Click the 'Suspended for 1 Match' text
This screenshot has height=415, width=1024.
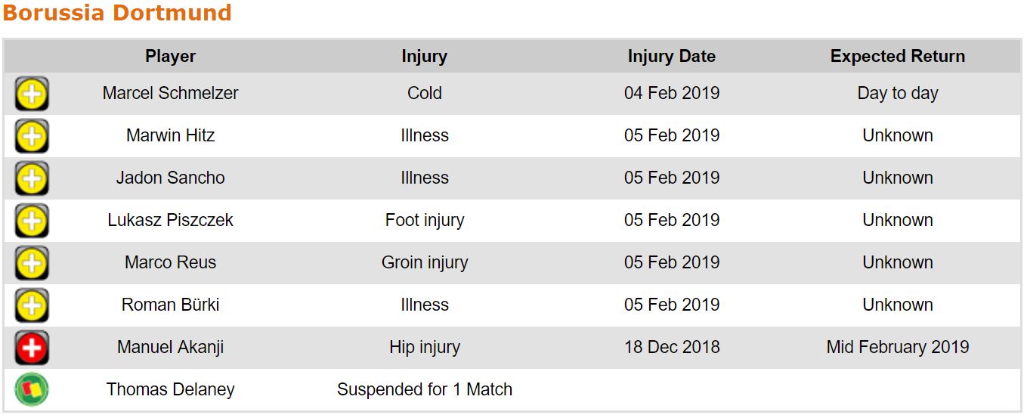click(x=425, y=390)
